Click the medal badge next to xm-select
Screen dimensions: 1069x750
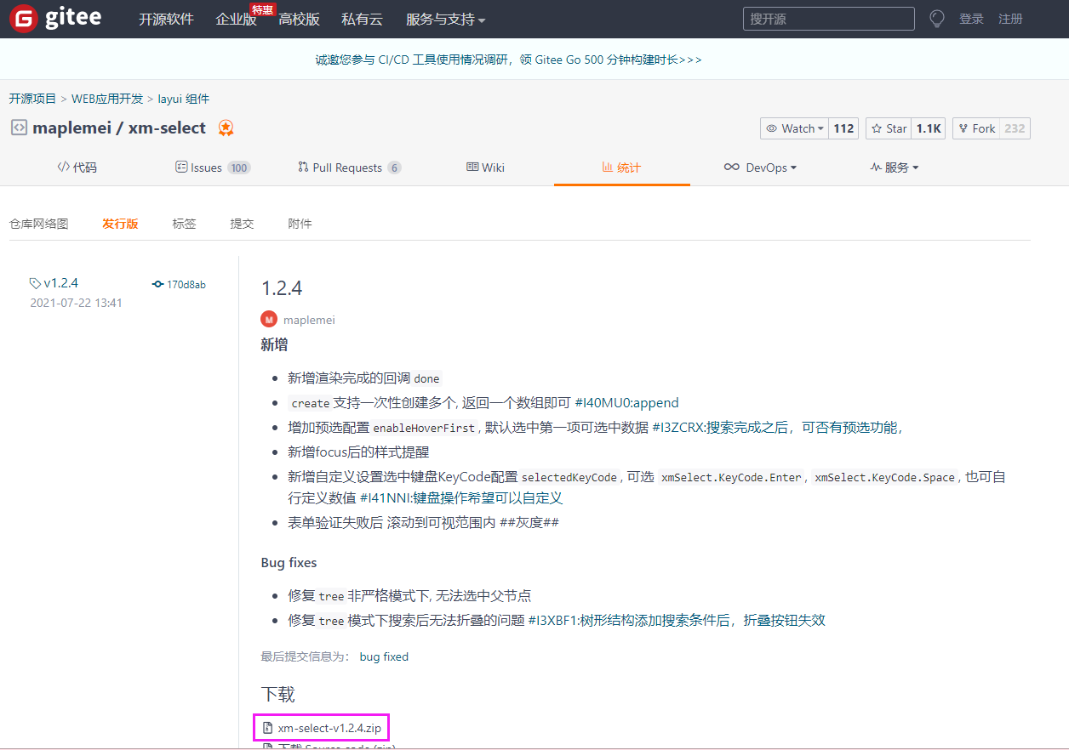pos(226,128)
